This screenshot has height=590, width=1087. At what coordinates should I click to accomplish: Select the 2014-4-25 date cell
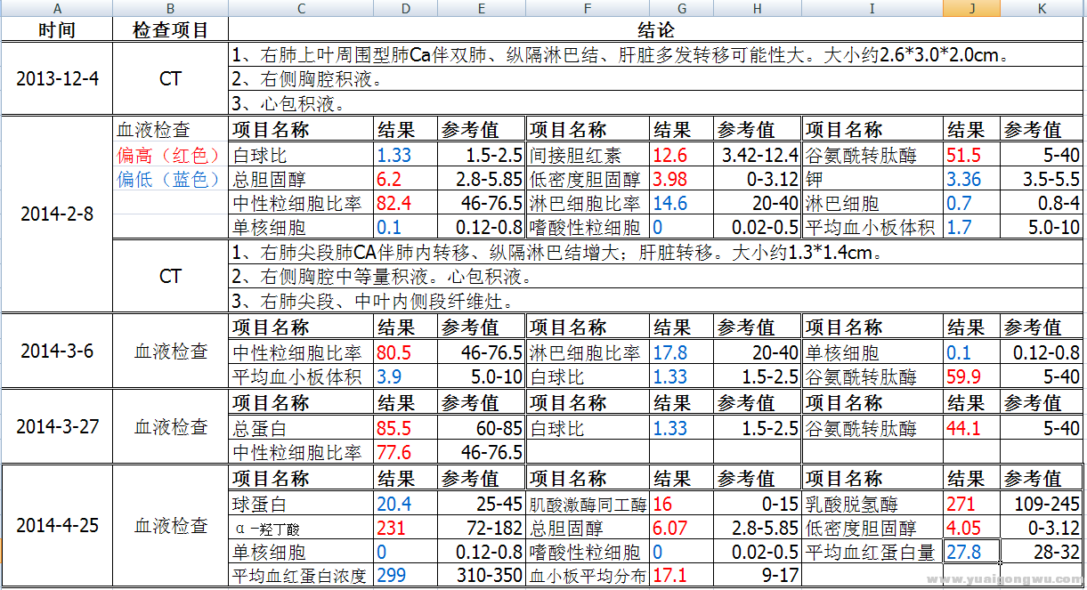point(57,525)
